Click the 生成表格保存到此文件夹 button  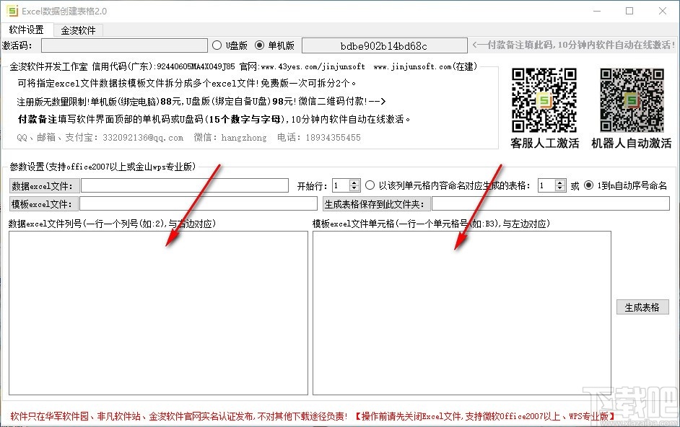coord(375,203)
